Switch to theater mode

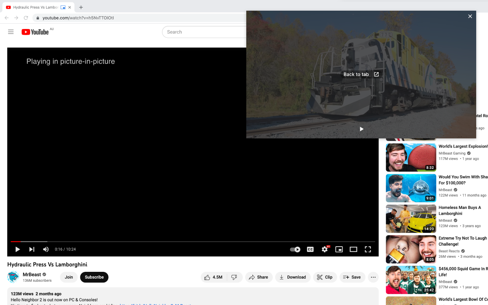pos(353,249)
